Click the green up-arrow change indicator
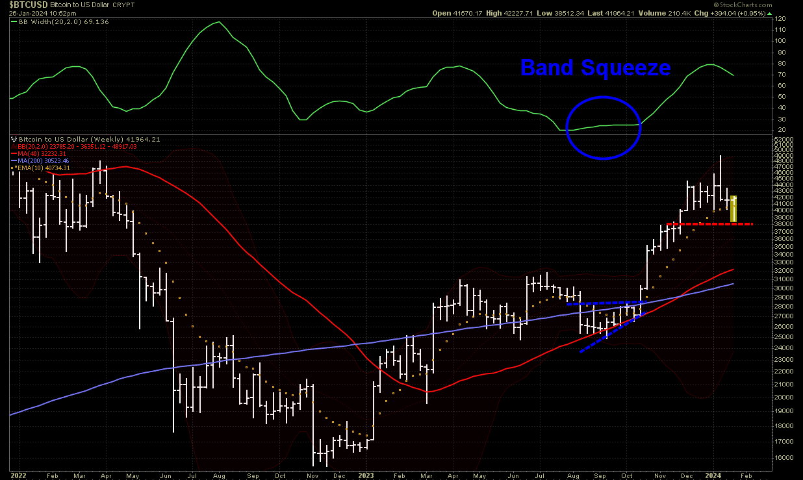The height and width of the screenshot is (480, 803). [x=769, y=12]
